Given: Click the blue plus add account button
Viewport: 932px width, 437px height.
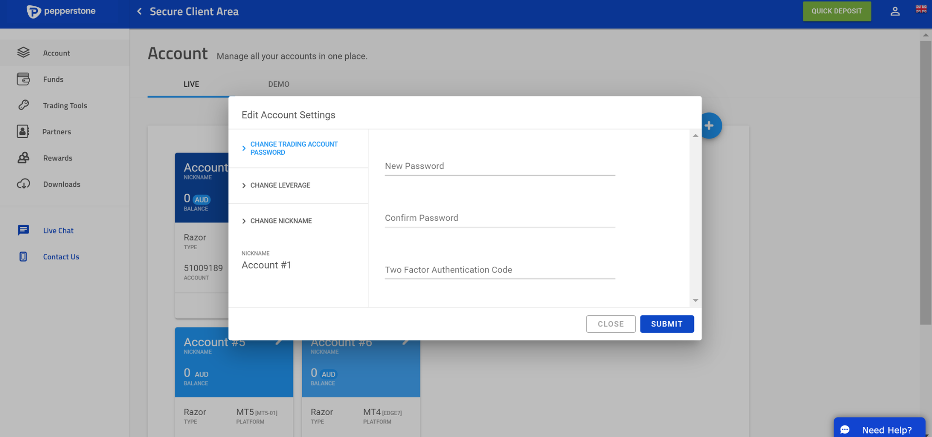Looking at the screenshot, I should [x=710, y=126].
